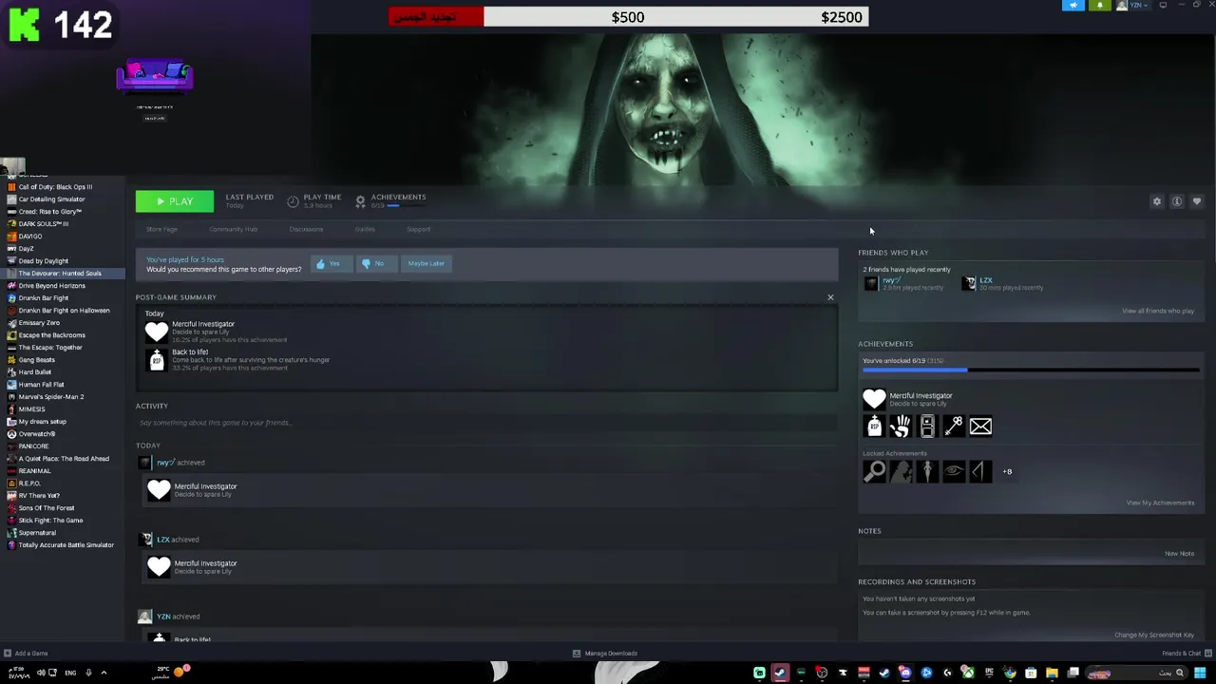
Task: Select DARK SOULS III in library list
Action: pos(43,224)
